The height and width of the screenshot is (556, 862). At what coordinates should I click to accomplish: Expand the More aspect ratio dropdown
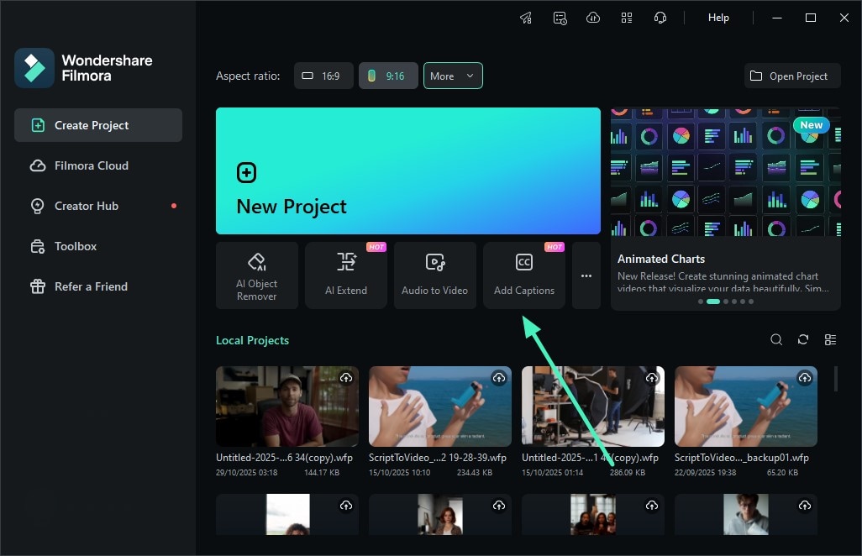tap(453, 76)
